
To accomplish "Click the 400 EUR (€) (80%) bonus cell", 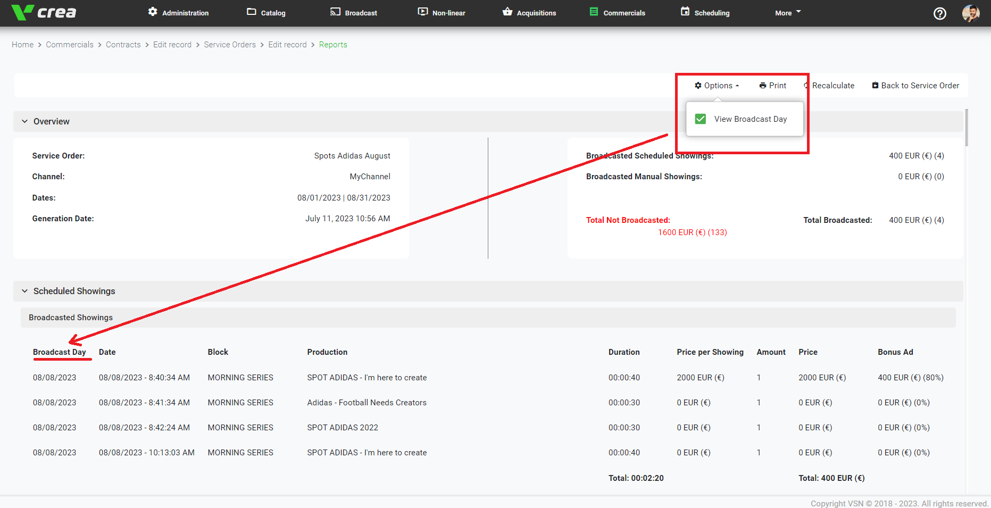I will (x=911, y=378).
